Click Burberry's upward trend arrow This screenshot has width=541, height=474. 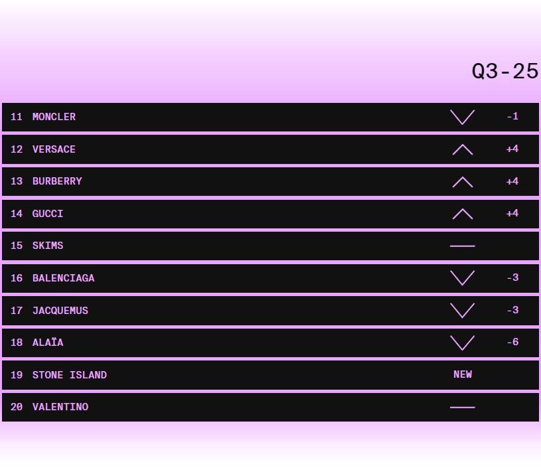coord(462,182)
